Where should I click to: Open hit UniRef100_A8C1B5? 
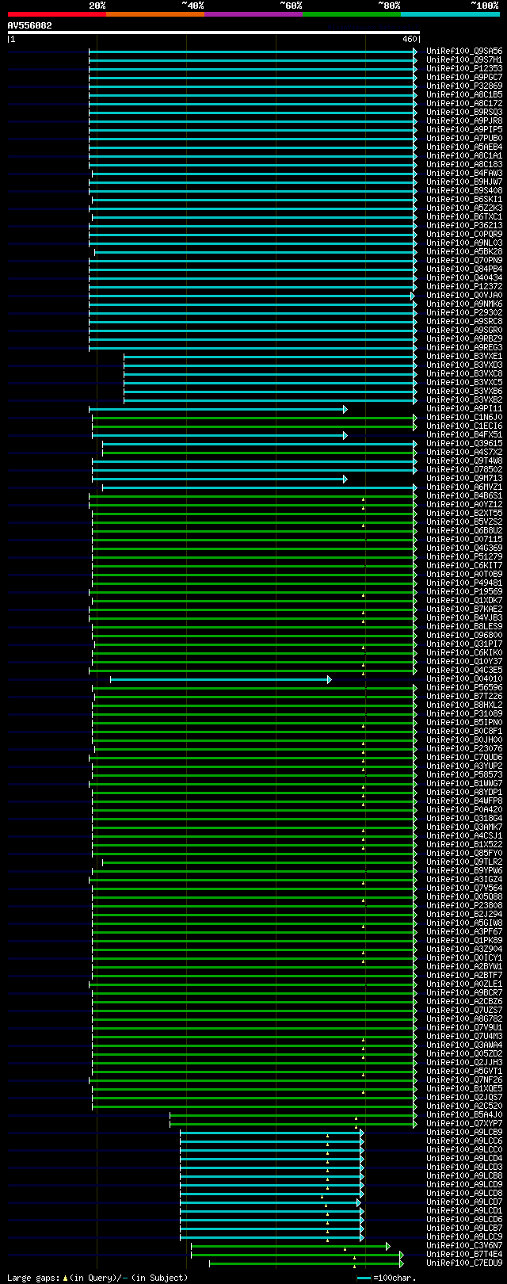tap(464, 94)
